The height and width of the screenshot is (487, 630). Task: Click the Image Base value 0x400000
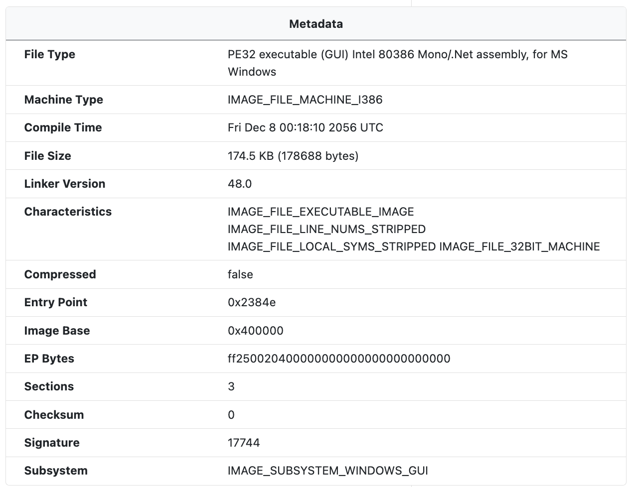click(x=255, y=331)
